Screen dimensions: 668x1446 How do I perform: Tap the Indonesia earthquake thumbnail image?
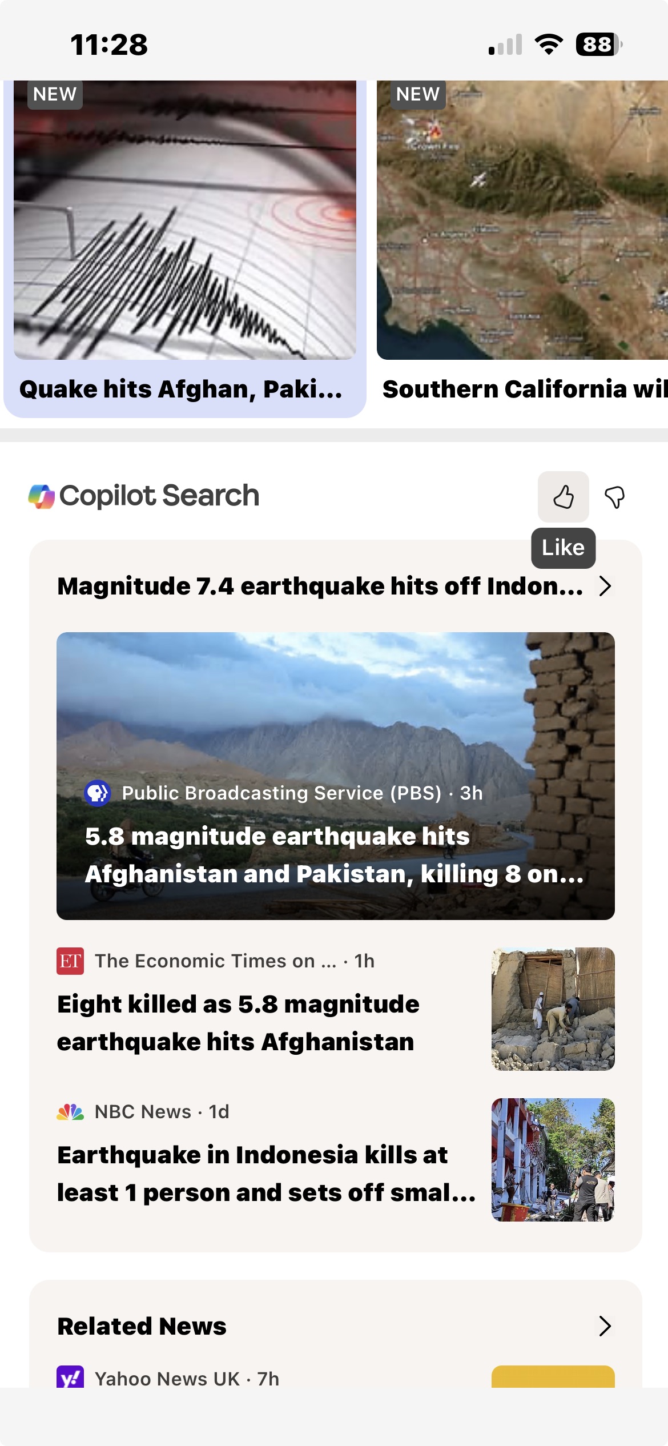coord(553,1159)
